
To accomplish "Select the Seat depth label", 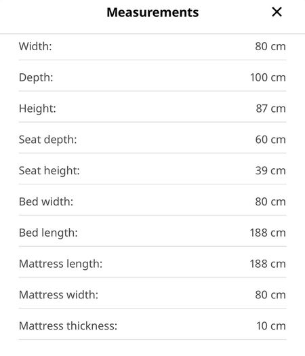I will (x=48, y=140).
